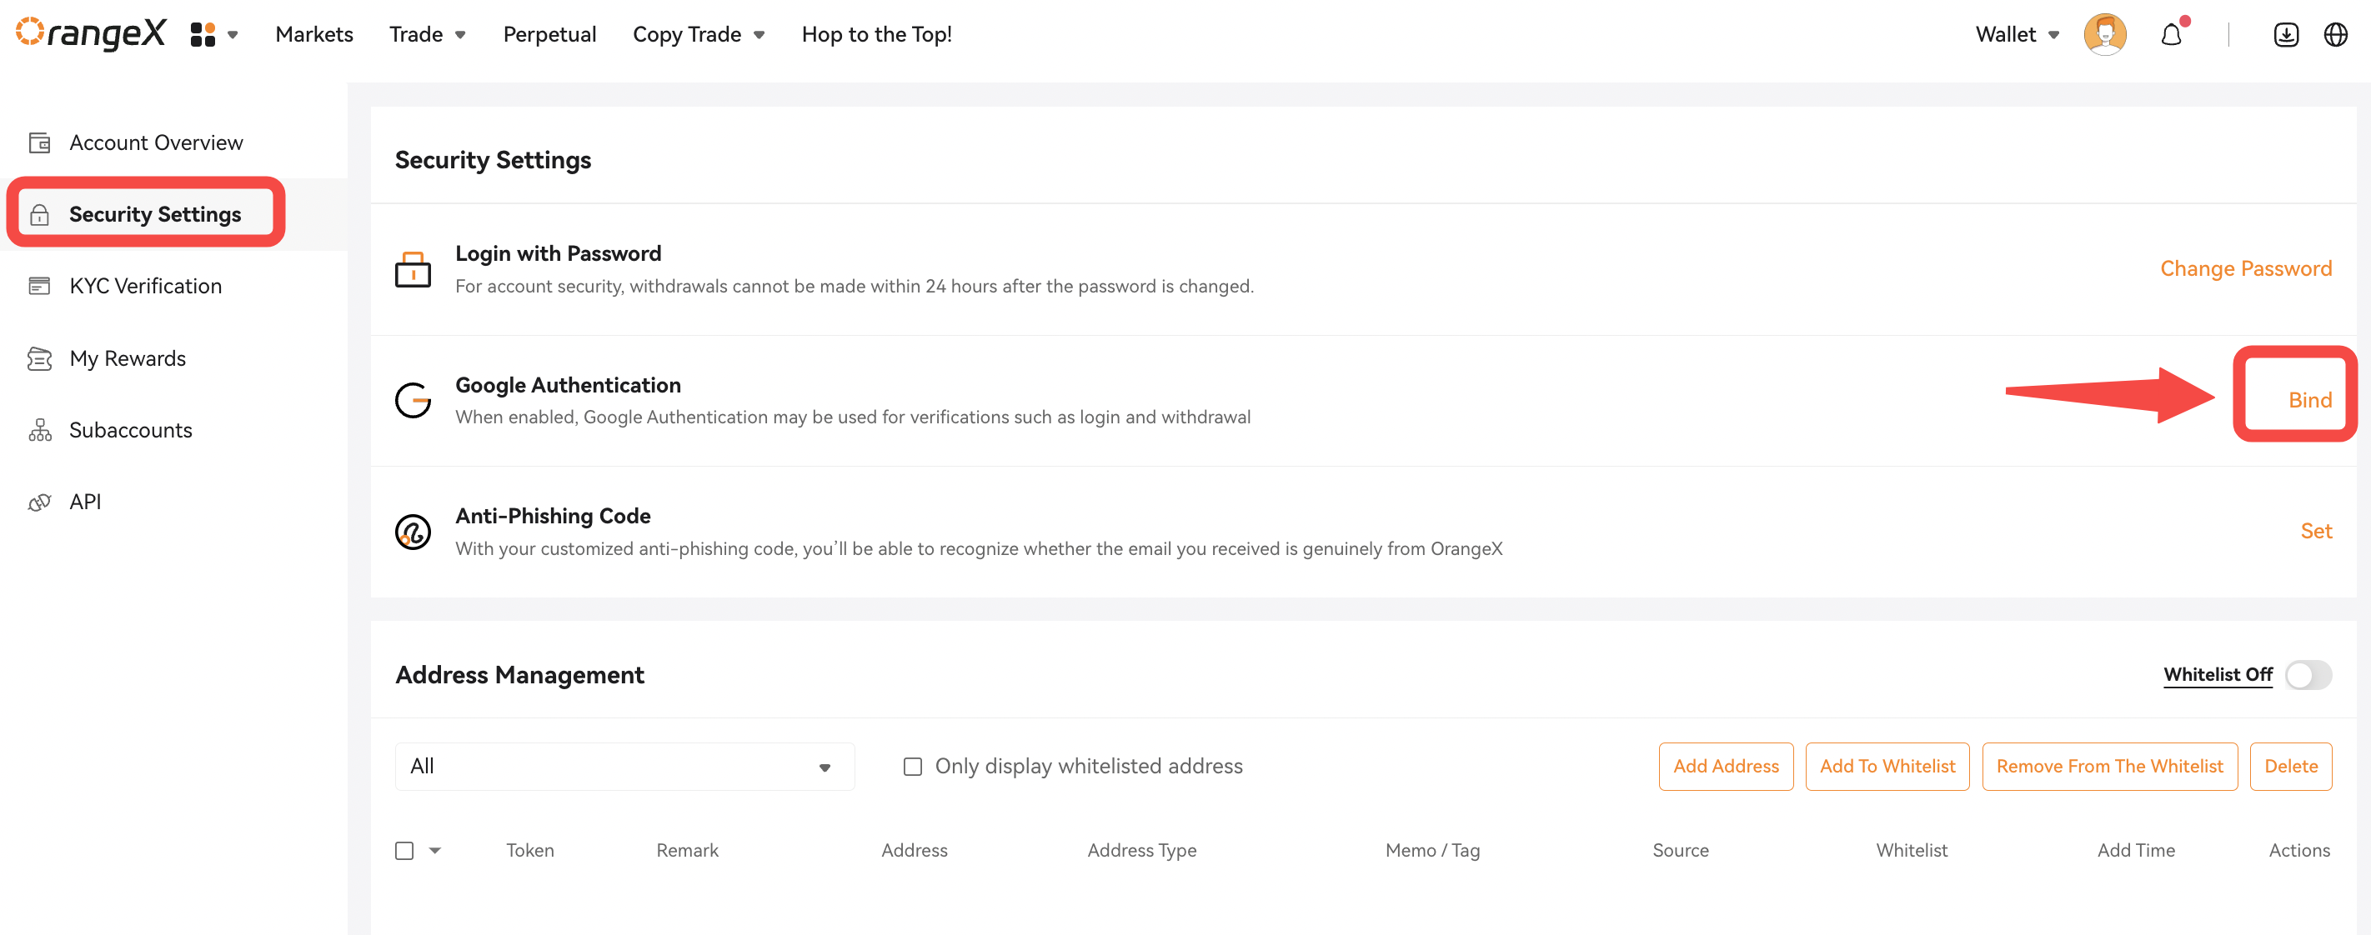This screenshot has height=935, width=2371.
Task: Click the Address Management heading
Action: point(519,674)
